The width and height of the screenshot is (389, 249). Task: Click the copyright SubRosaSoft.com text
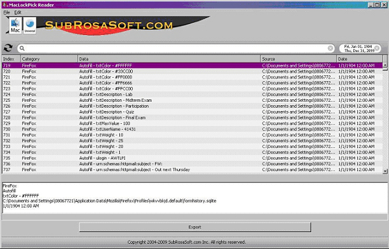point(187,242)
